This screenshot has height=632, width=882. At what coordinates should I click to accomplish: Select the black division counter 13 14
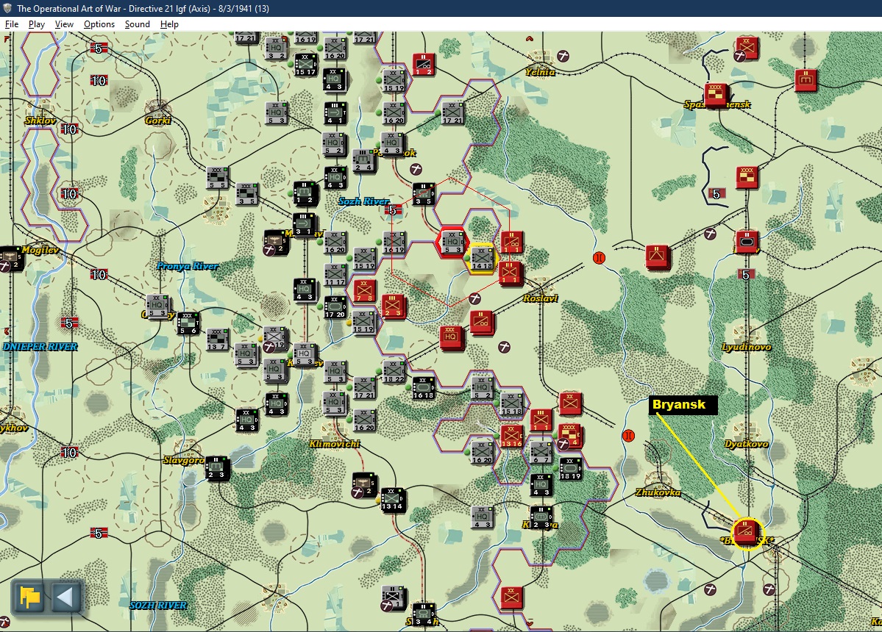[x=393, y=499]
